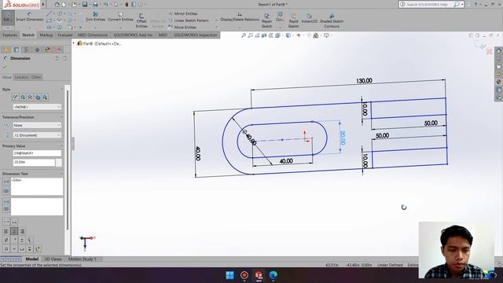Select center justify for dimension text
Image resolution: width=503 pixels, height=283 pixels.
pos(14,231)
